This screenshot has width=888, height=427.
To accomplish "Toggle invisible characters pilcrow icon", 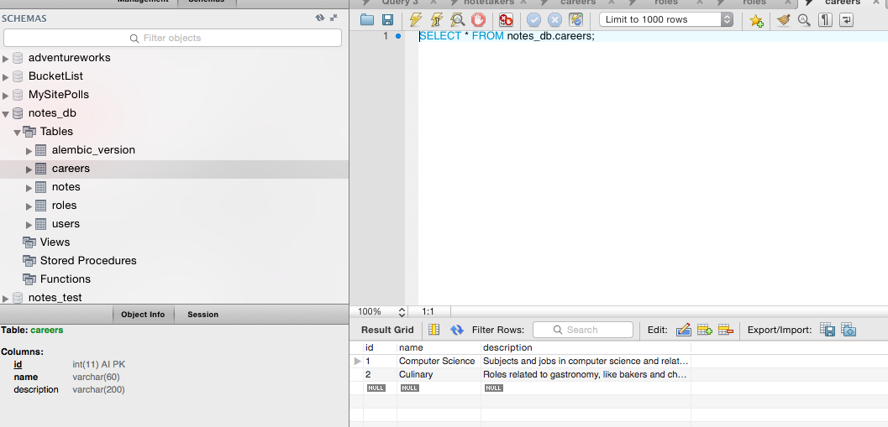I will pos(825,20).
